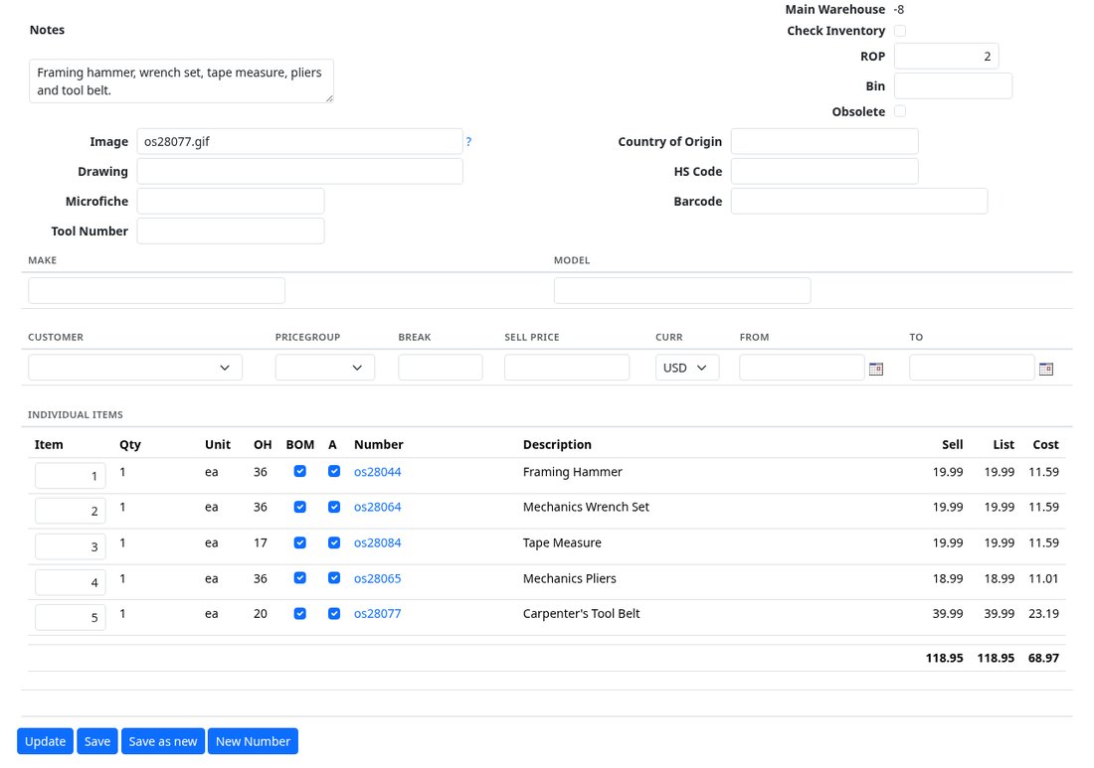Viewport: 1094px width, 768px height.
Task: Uncheck BOM for Mechanics Wrench Set row
Action: coord(300,507)
